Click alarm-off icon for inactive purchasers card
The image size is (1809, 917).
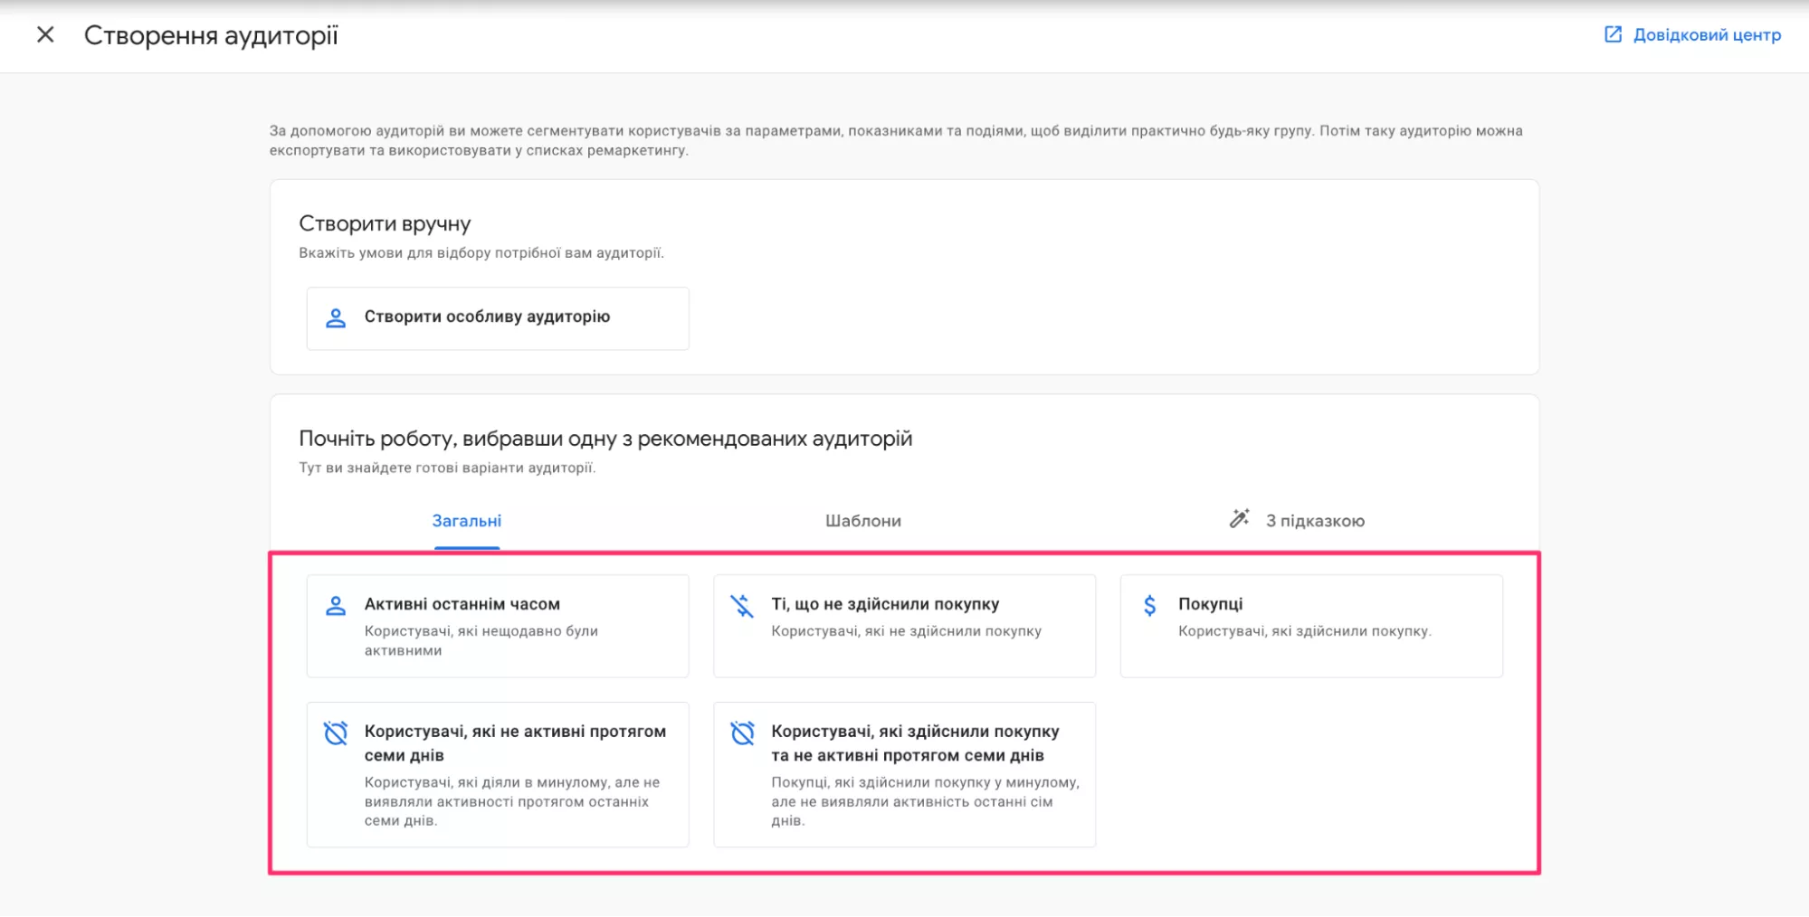coord(742,733)
